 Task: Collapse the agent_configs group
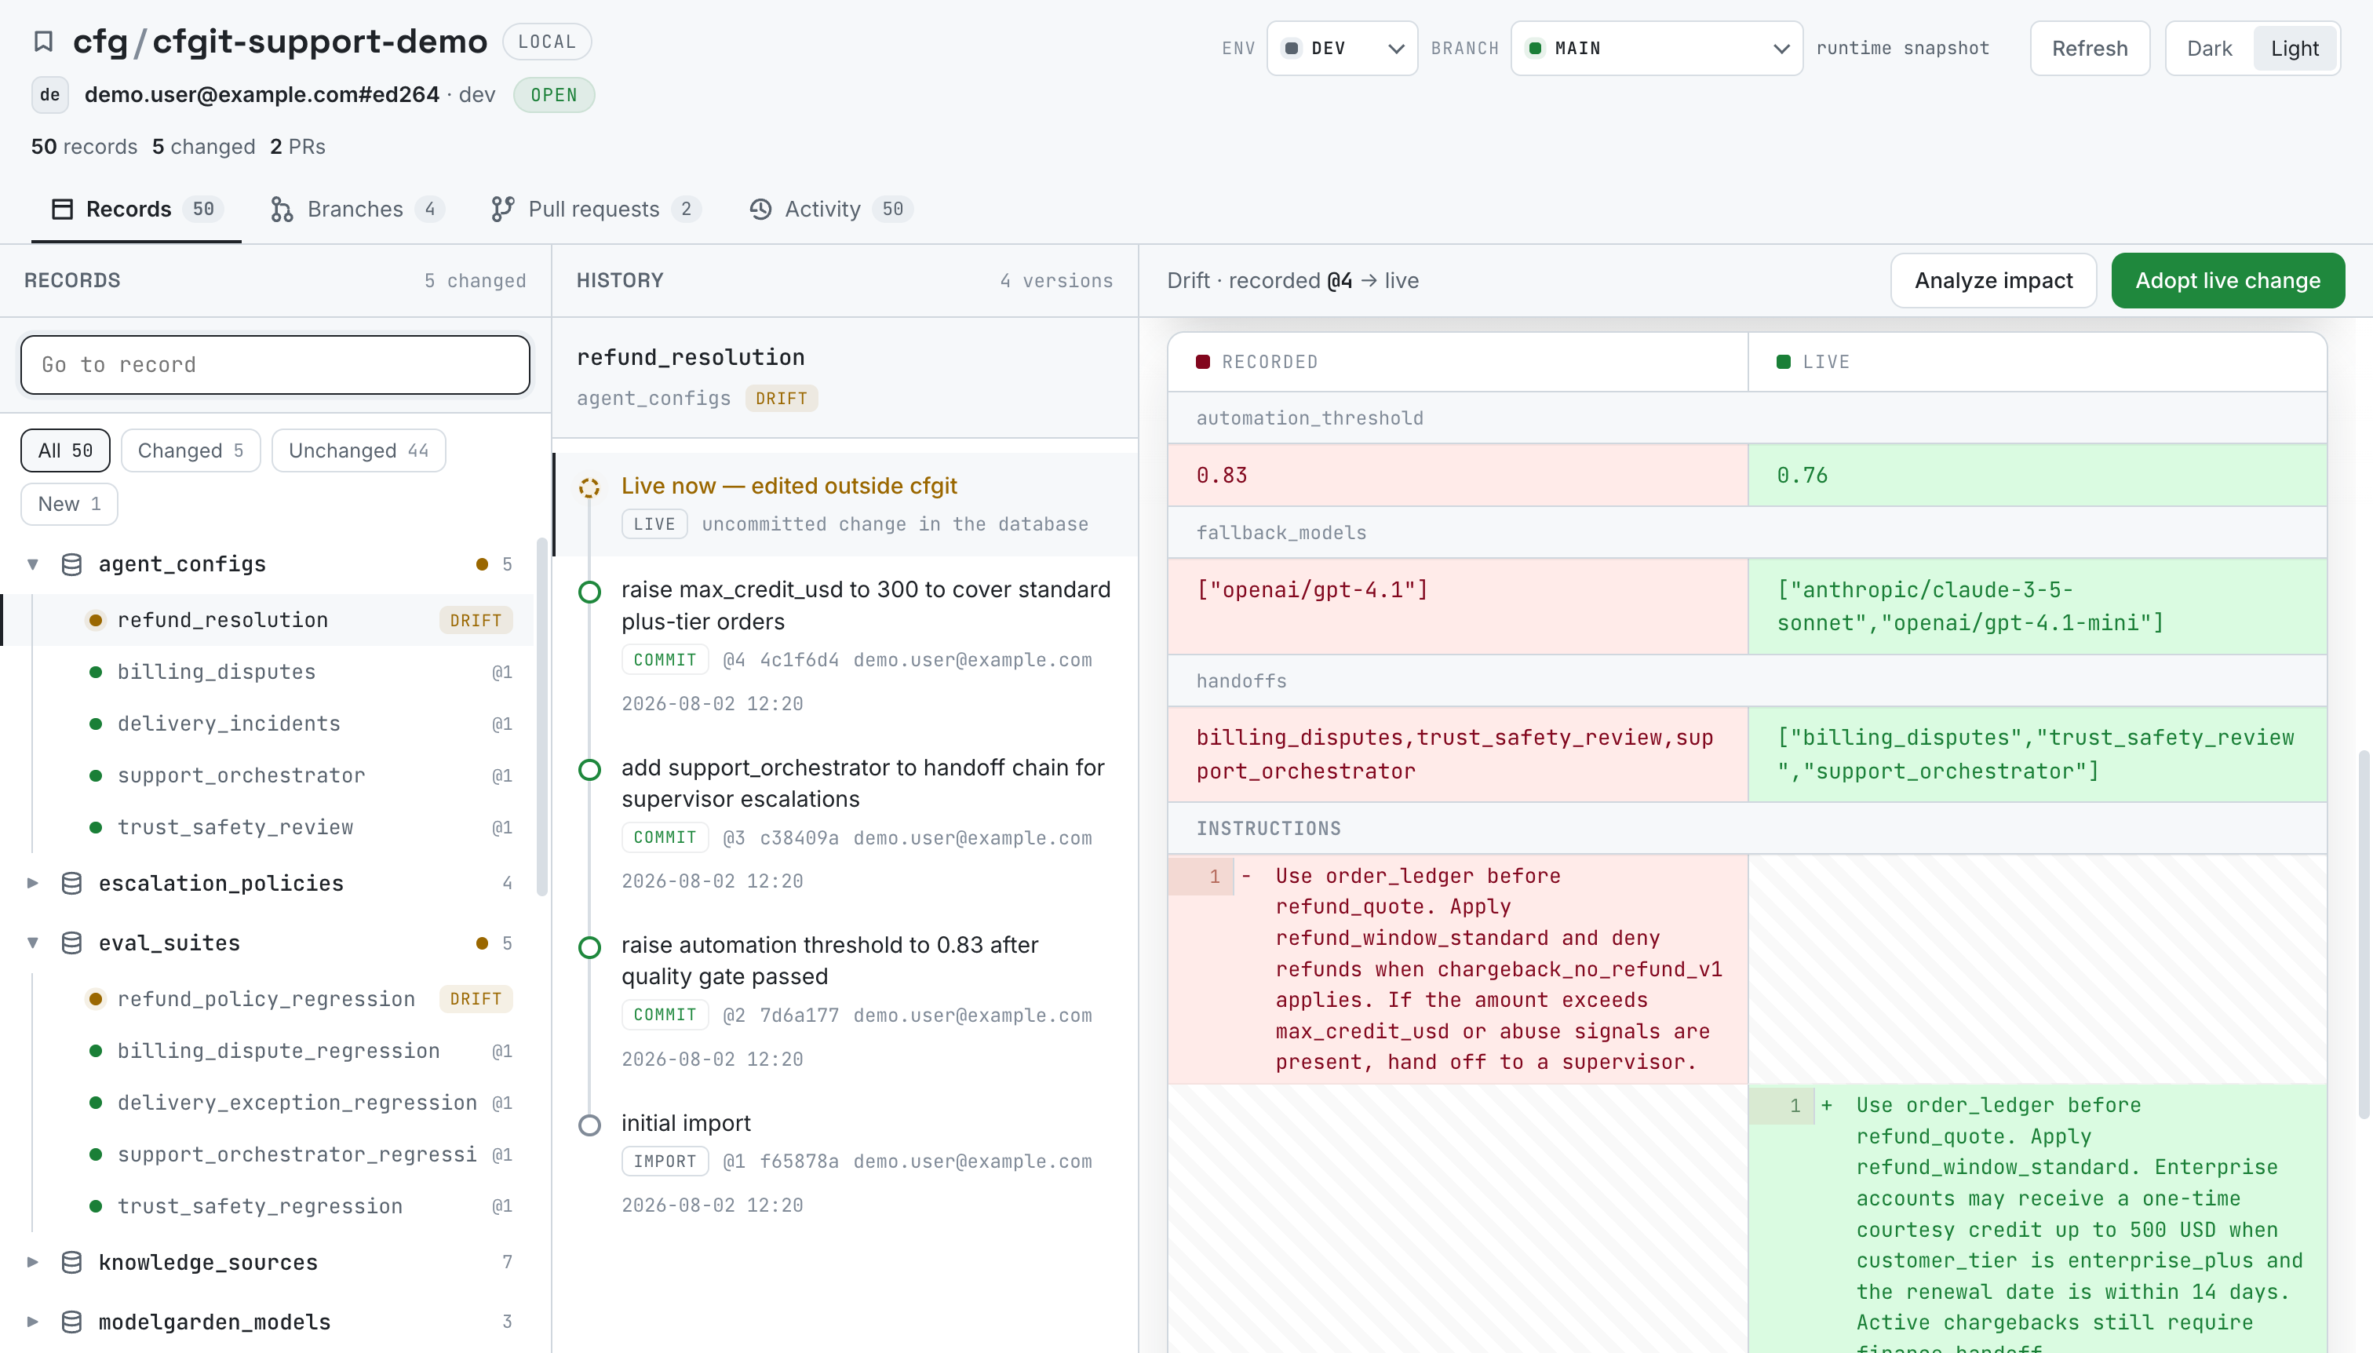[32, 564]
